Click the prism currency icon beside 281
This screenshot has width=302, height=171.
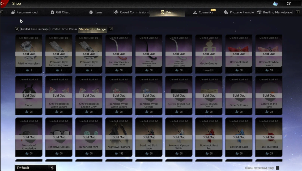275,3
